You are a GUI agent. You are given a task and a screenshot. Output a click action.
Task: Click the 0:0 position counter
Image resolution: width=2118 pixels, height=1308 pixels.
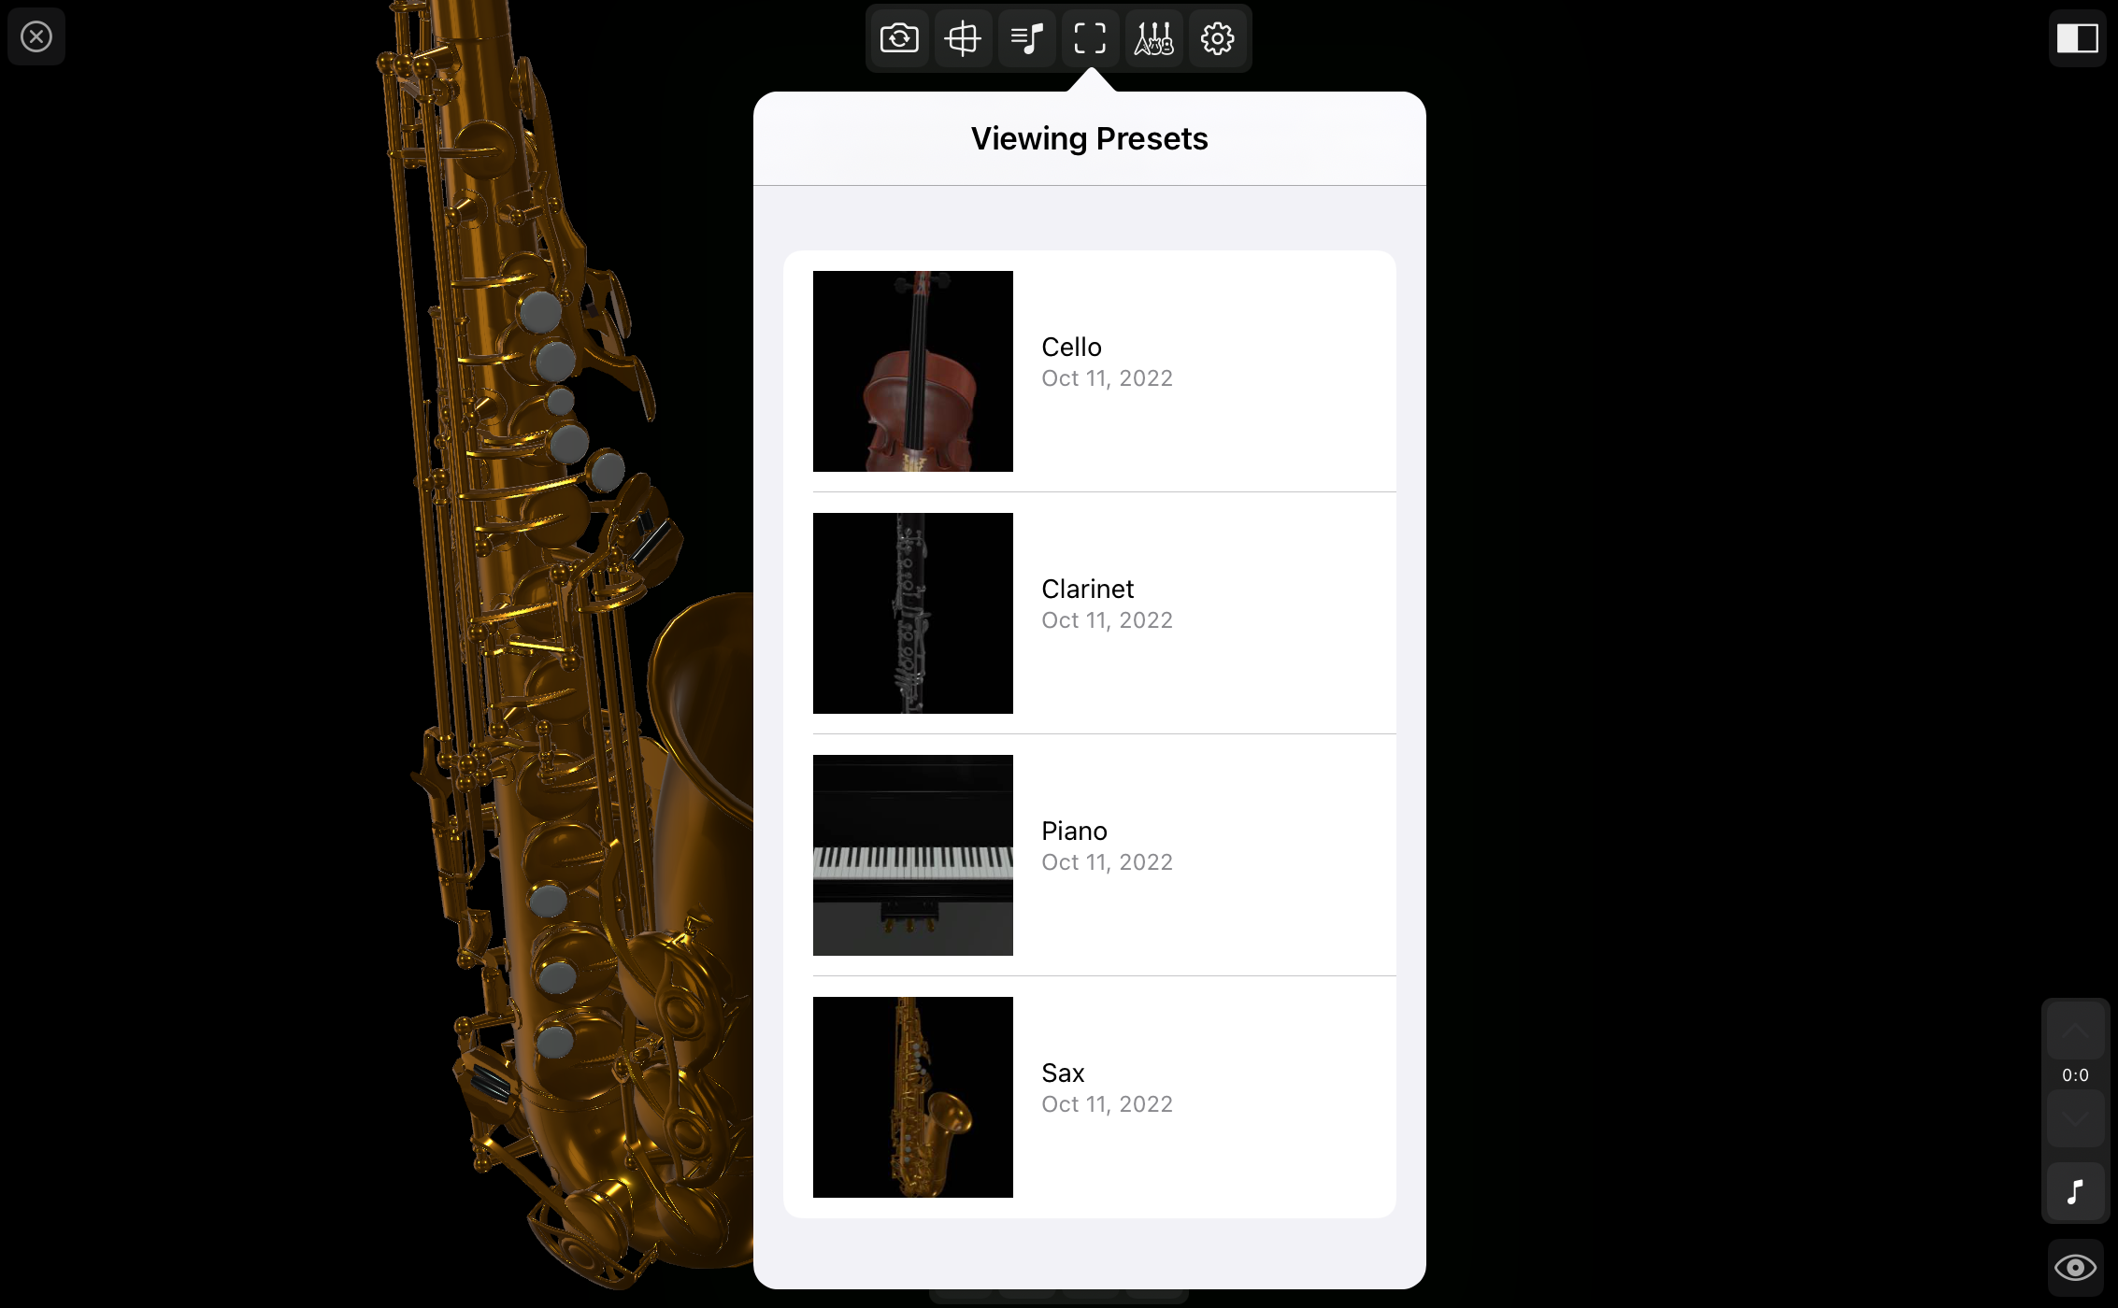(x=2075, y=1074)
